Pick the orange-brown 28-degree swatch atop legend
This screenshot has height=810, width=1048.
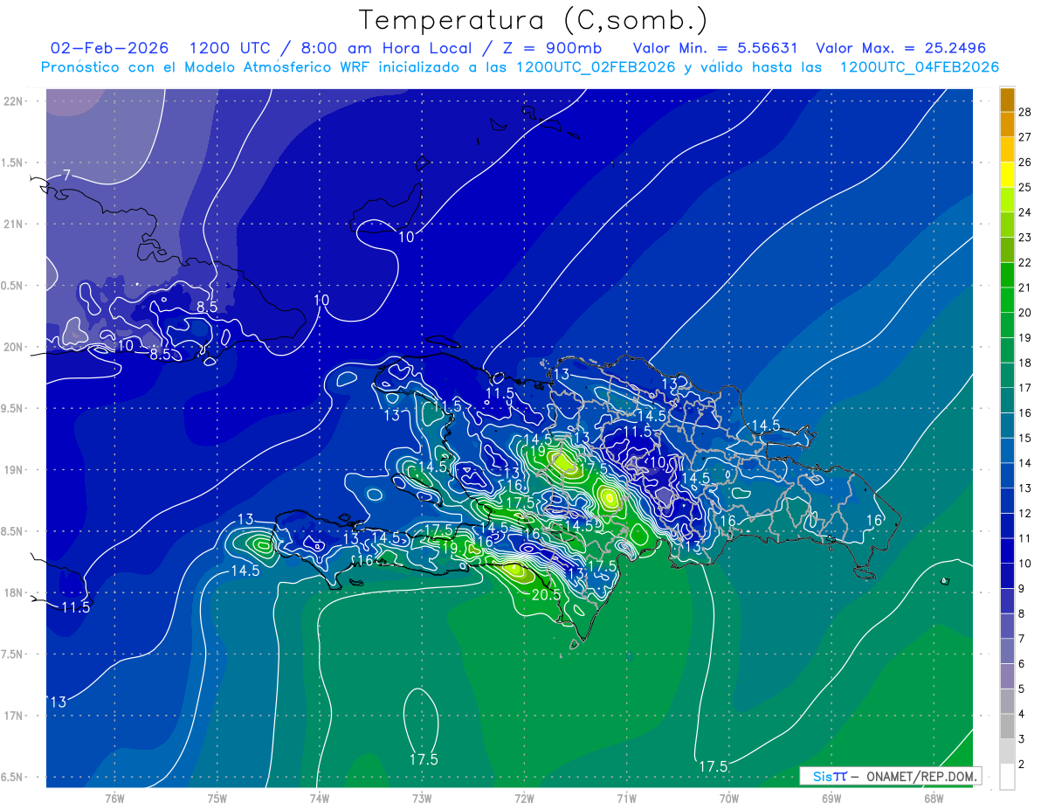pyautogui.click(x=1007, y=100)
